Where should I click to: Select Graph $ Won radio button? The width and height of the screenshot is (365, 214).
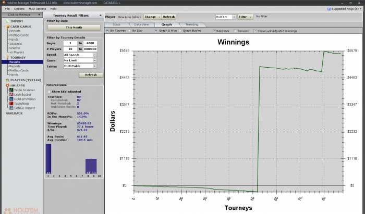point(156,31)
